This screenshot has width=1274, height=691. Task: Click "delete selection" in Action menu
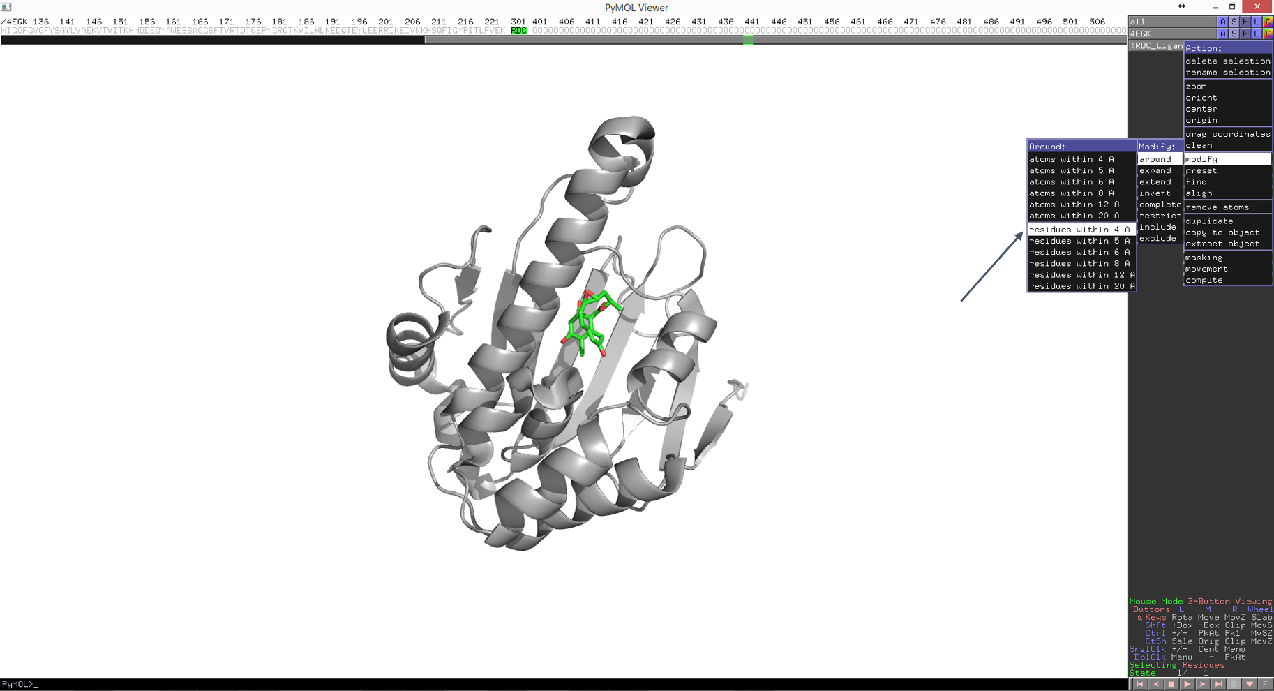pos(1227,61)
